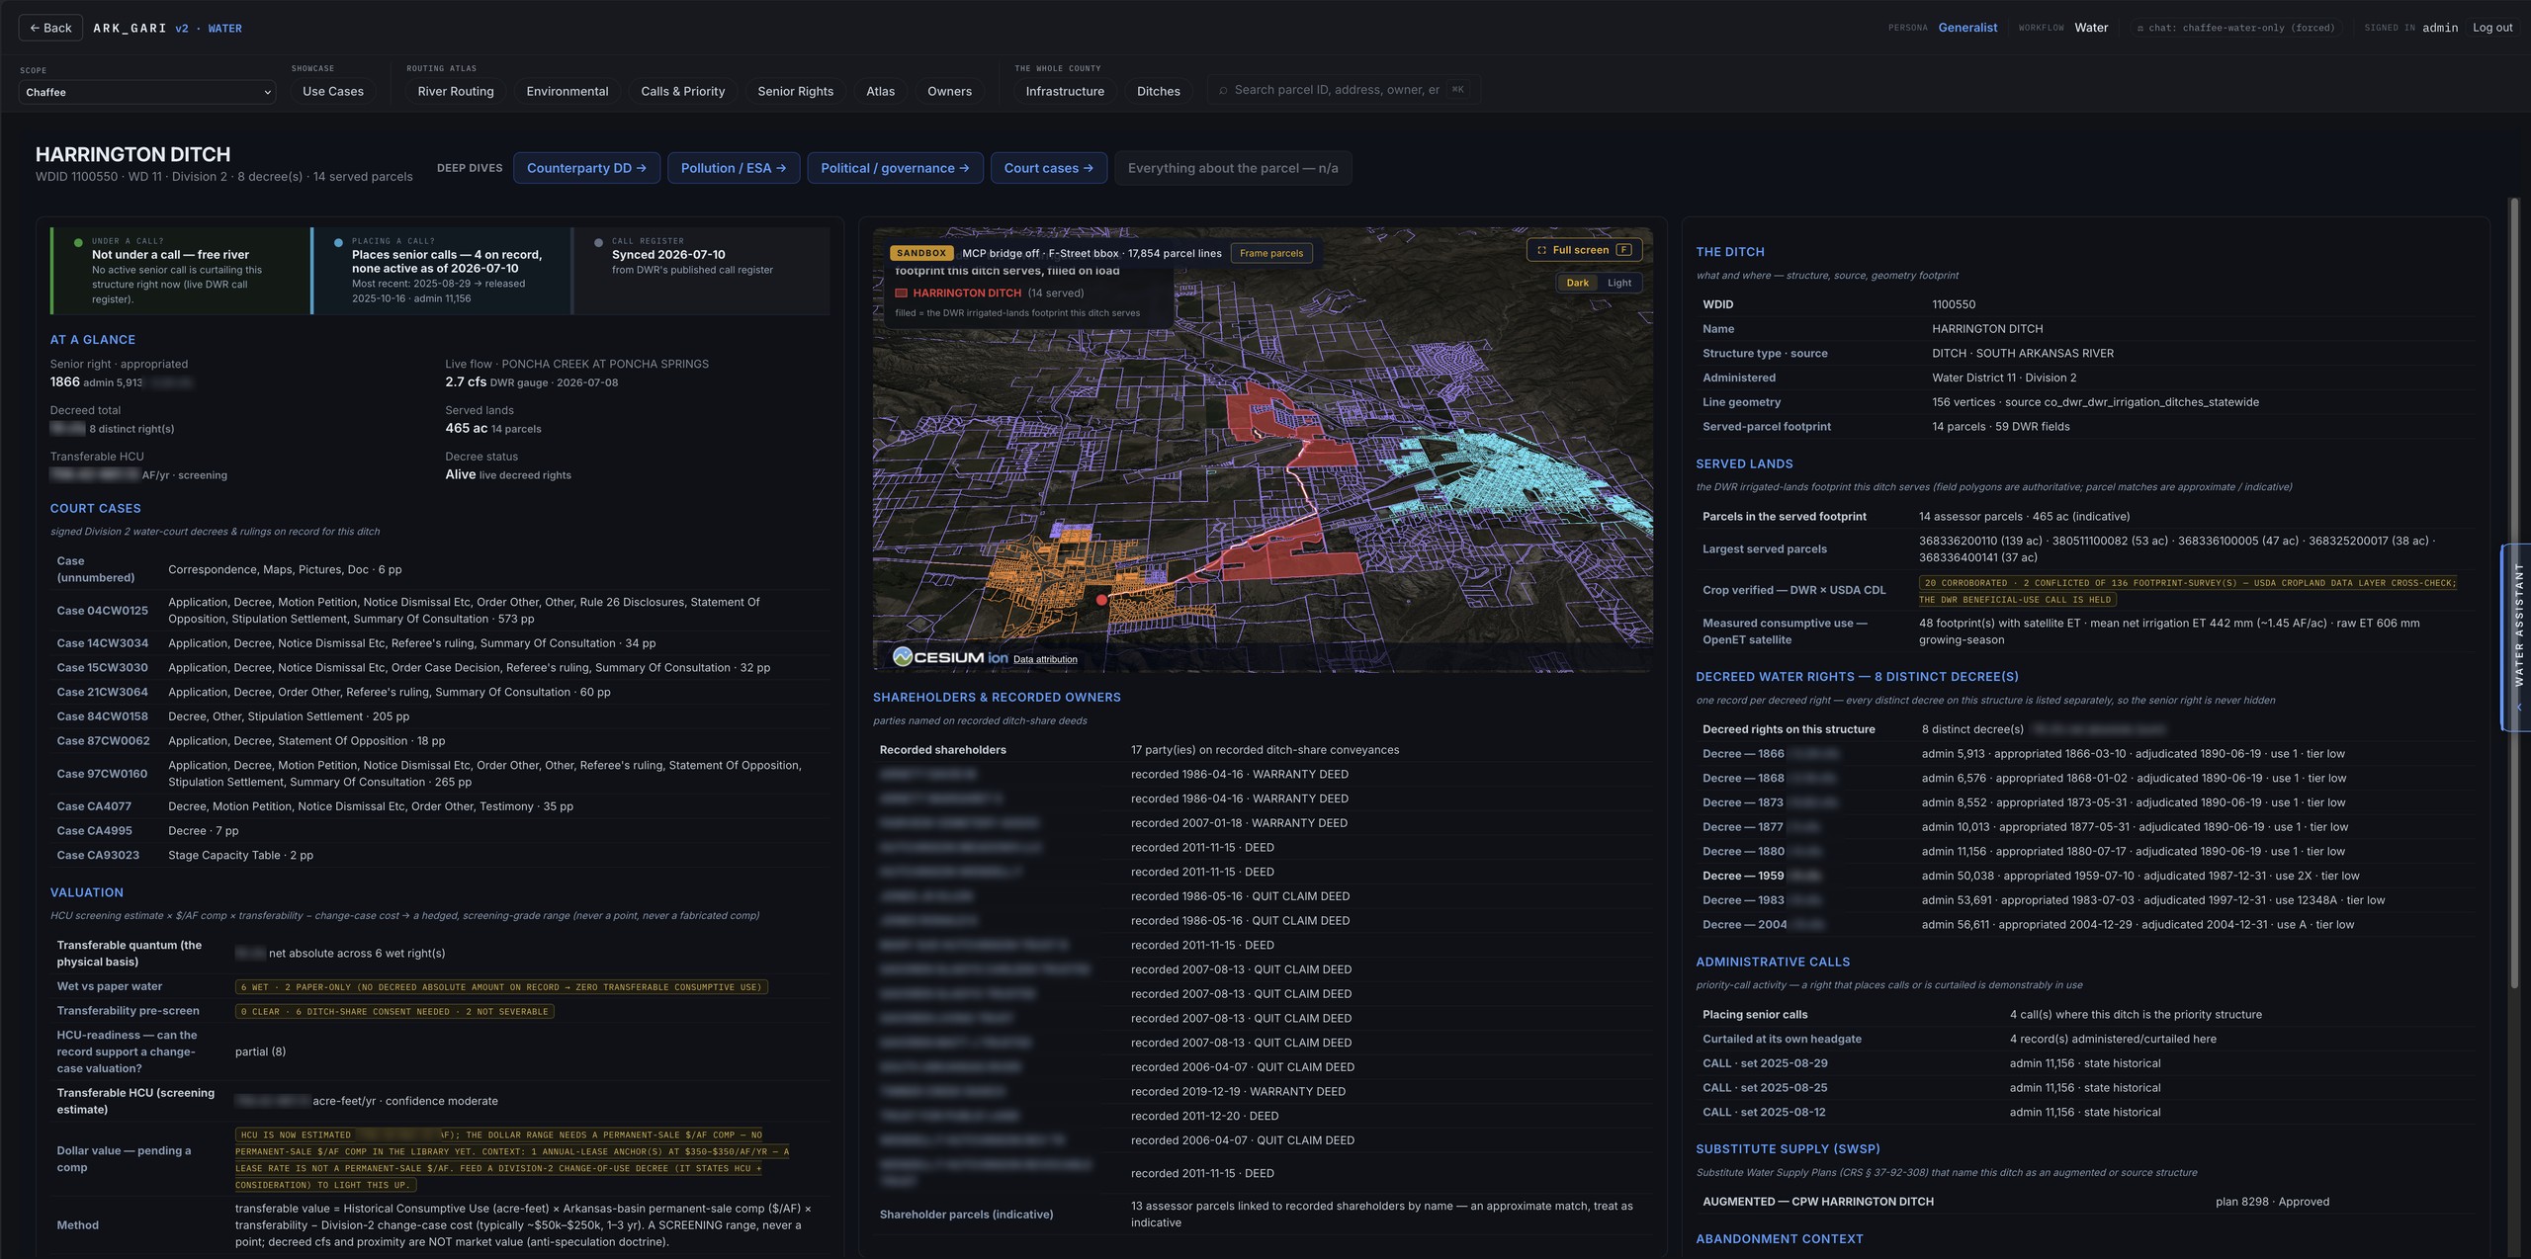Click 'Case 14CW3034' row
The width and height of the screenshot is (2531, 1259).
(x=439, y=643)
